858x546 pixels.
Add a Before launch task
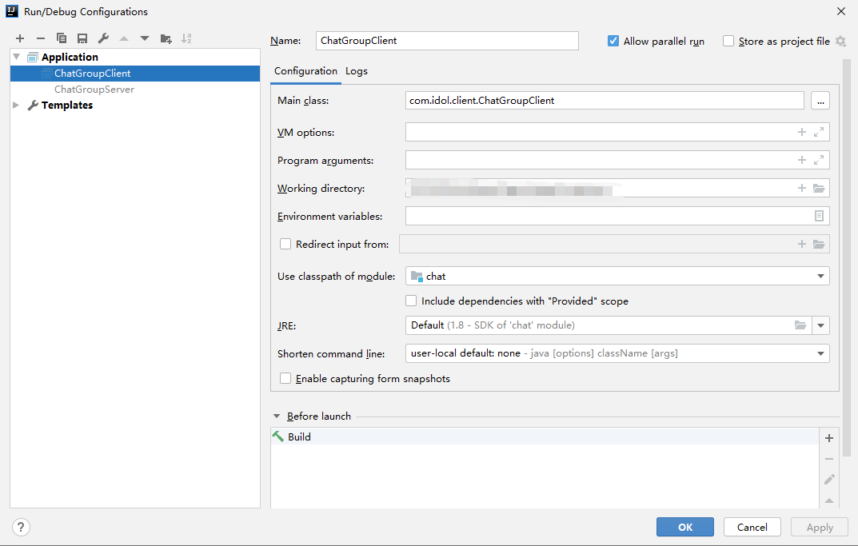point(829,437)
